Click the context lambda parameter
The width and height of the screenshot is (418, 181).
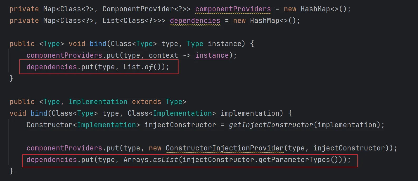[163, 55]
